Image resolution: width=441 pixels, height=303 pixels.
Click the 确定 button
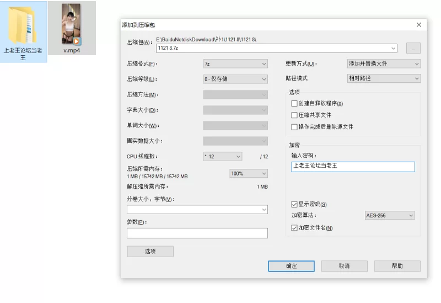click(291, 266)
